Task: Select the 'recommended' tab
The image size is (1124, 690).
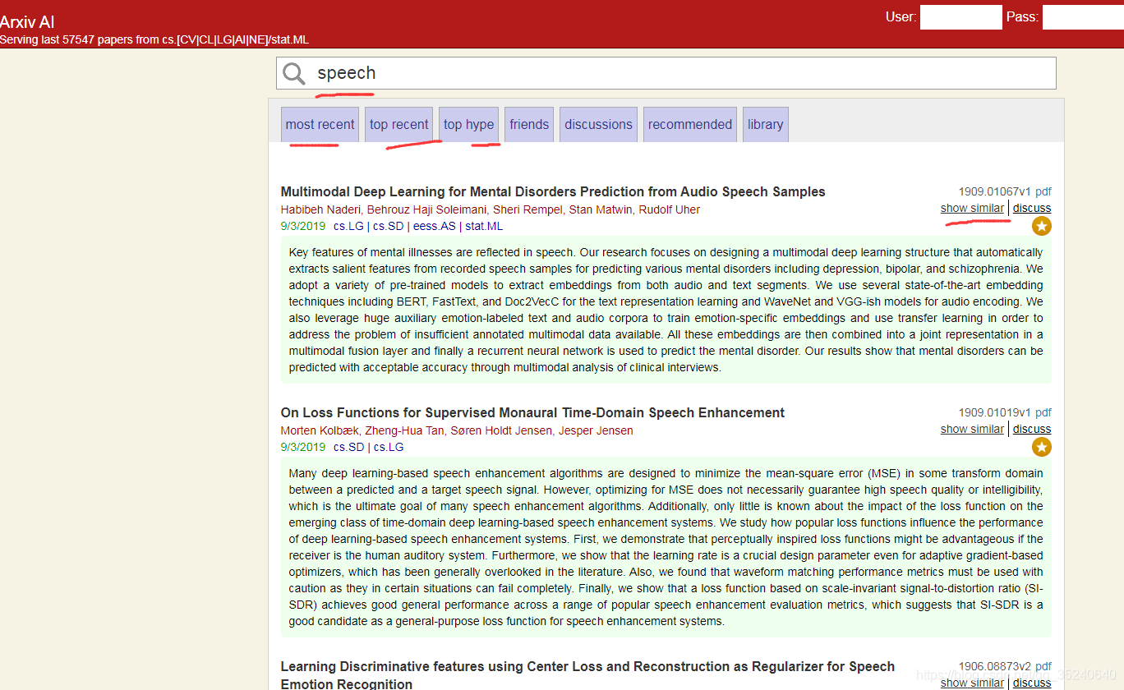Action: [x=690, y=125]
